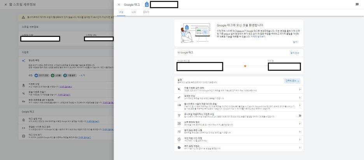Screen dimensions: 364x160
Task: Select the 구성 tab
Action: point(121,12)
